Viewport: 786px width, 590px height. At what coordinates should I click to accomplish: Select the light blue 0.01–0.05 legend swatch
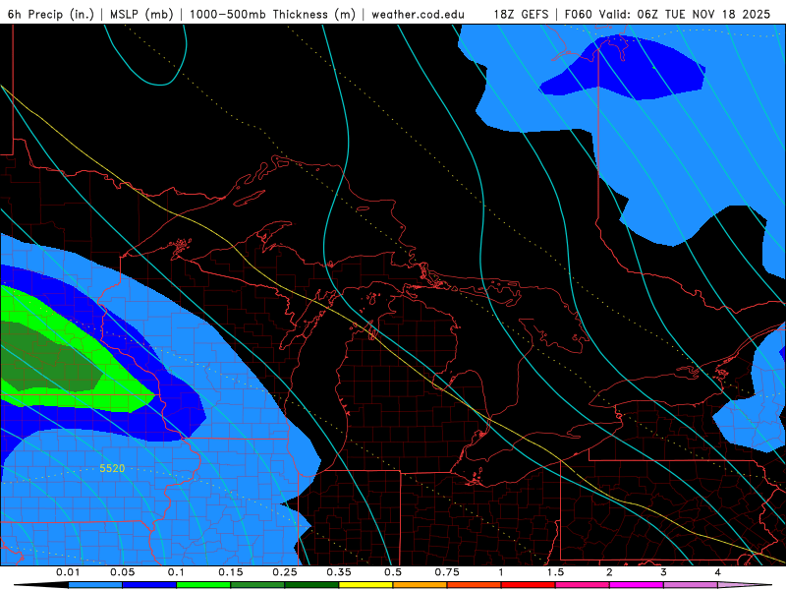[x=95, y=585]
